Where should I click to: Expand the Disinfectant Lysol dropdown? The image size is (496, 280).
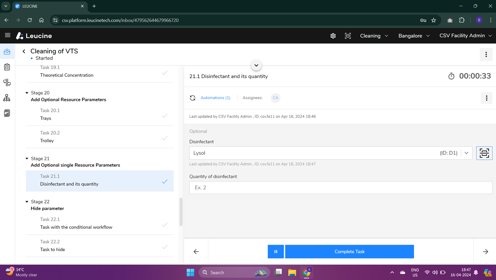coord(466,153)
